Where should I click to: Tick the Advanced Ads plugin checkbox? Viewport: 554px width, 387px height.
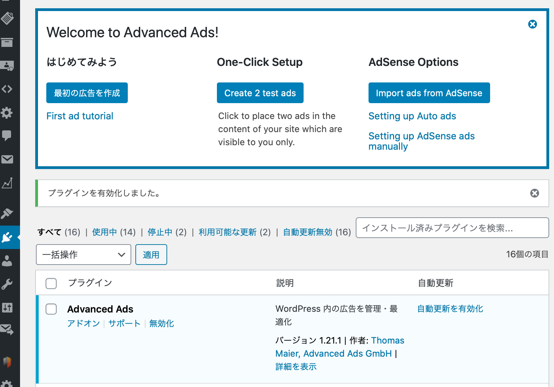click(x=51, y=309)
